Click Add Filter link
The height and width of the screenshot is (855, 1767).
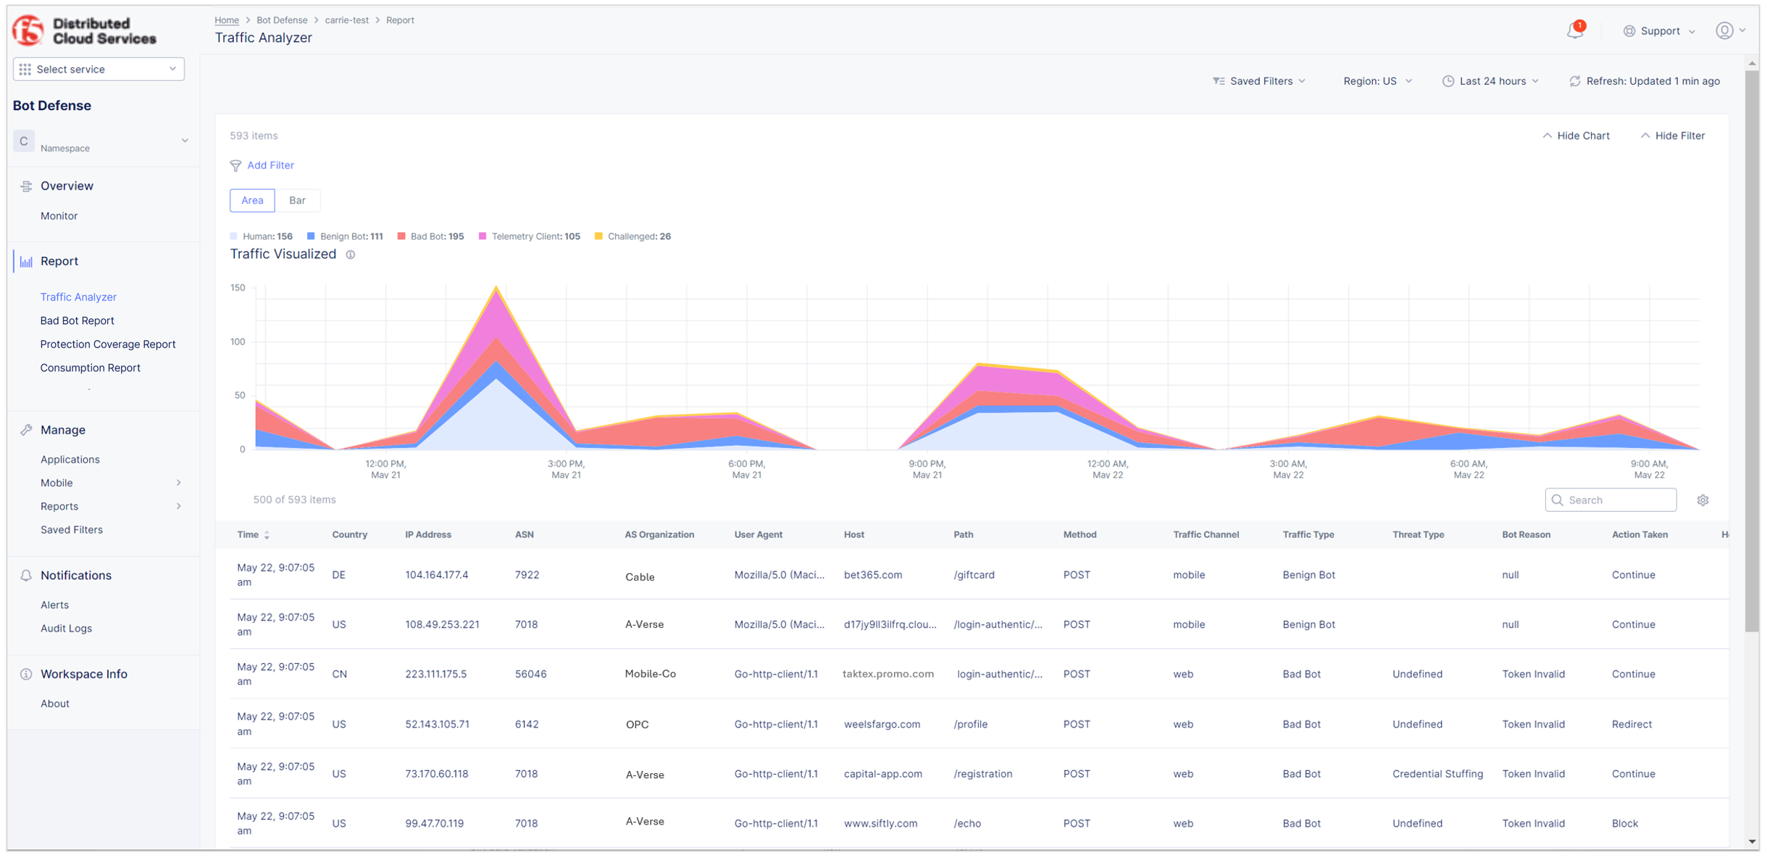tap(270, 166)
